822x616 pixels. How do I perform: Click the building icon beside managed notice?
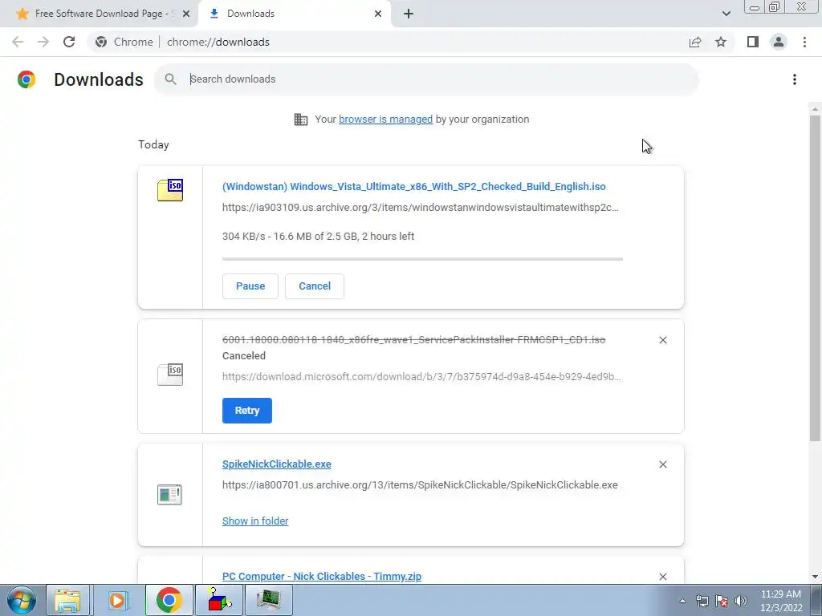301,120
